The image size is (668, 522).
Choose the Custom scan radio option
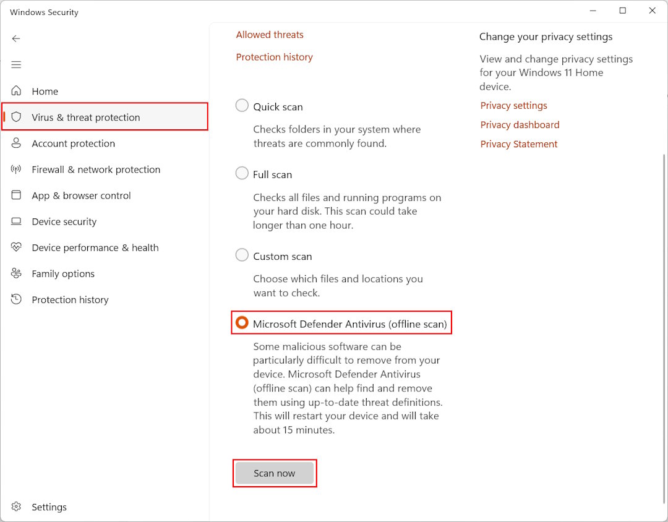click(242, 255)
